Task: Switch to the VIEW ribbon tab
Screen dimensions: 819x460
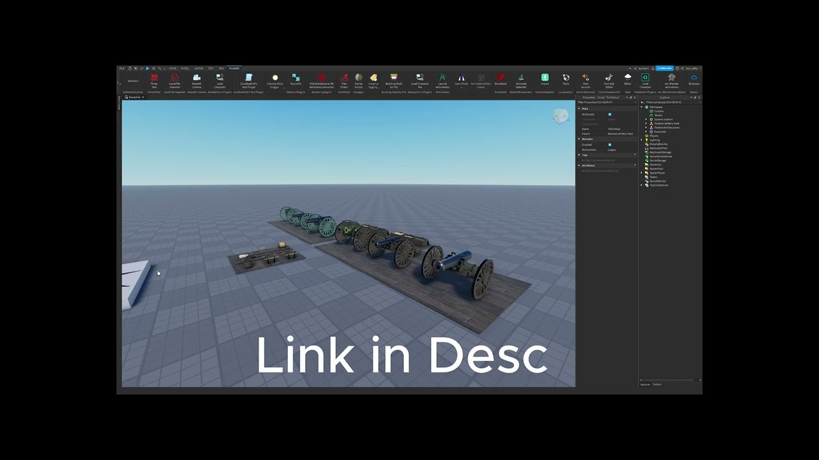Action: [x=221, y=68]
